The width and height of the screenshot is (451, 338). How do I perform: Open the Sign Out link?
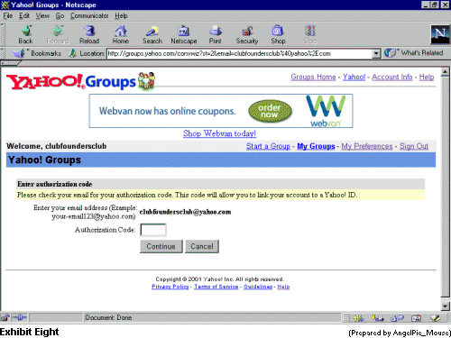(414, 146)
